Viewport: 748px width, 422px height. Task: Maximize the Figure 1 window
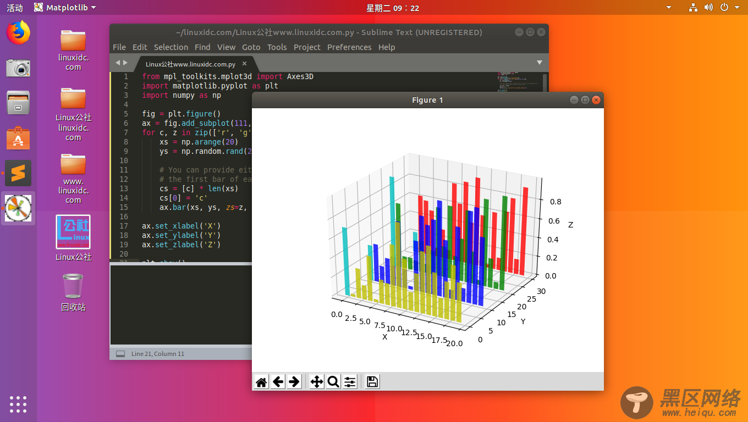(585, 100)
